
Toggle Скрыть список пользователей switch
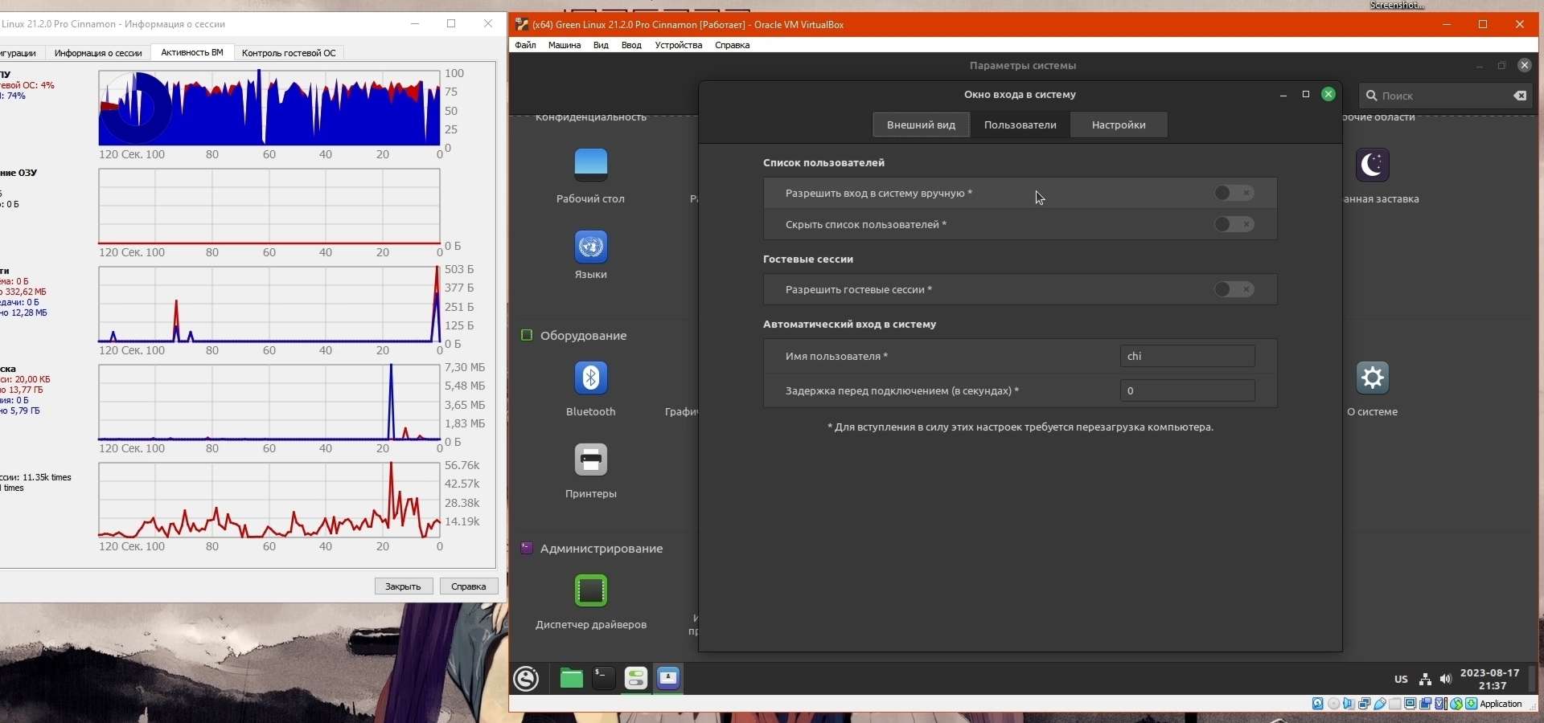pos(1234,224)
